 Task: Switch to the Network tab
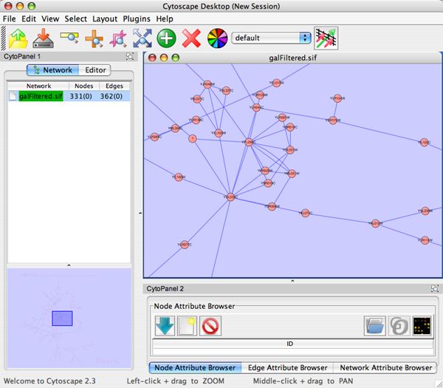point(53,70)
